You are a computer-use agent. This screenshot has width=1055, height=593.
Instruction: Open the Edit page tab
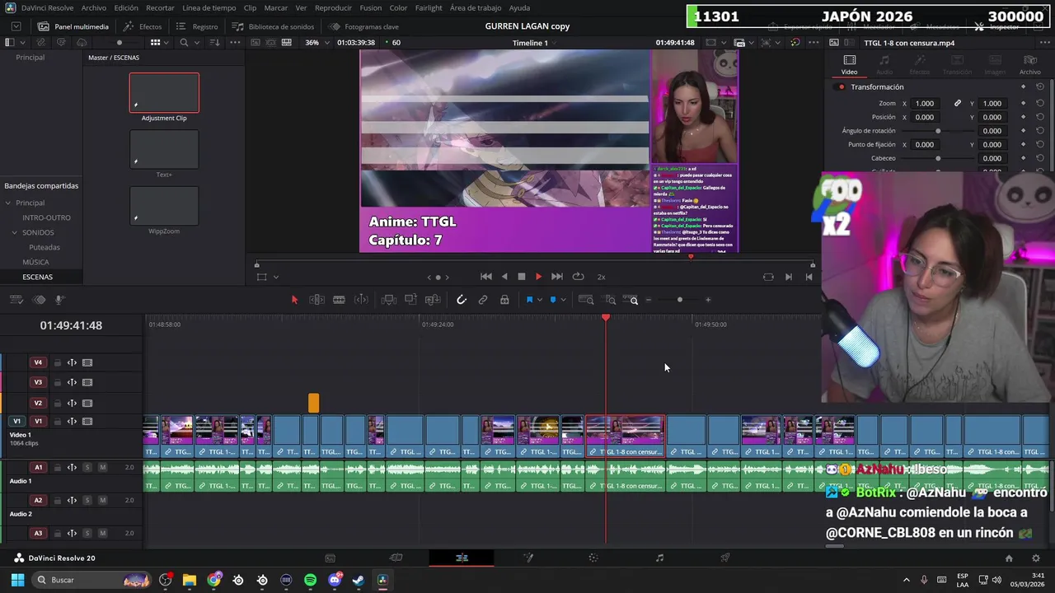(x=462, y=558)
